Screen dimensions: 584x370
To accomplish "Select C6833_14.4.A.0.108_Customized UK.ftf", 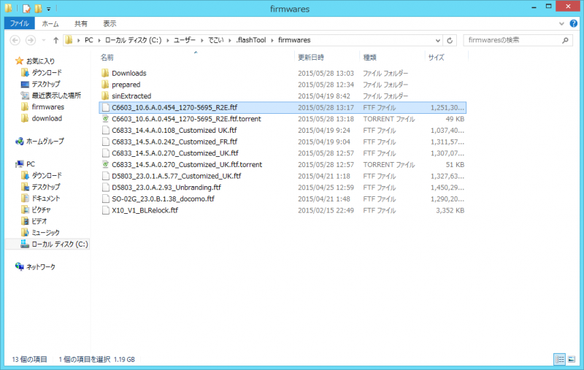I will click(174, 131).
